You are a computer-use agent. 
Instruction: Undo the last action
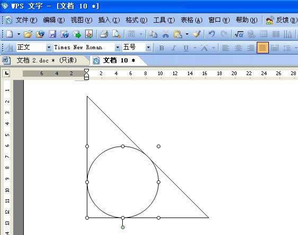tap(212, 34)
